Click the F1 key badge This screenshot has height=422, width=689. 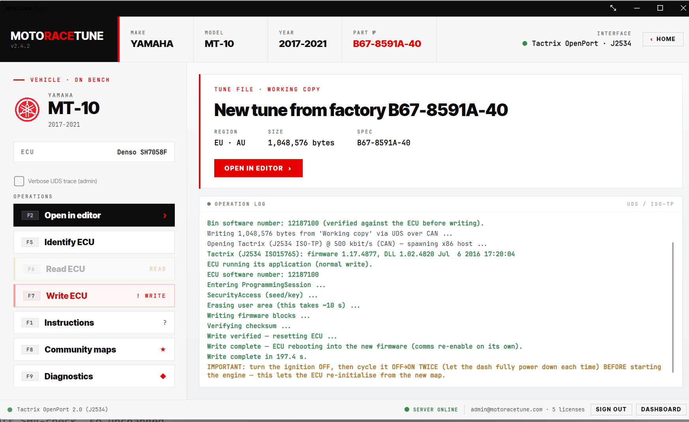[30, 323]
